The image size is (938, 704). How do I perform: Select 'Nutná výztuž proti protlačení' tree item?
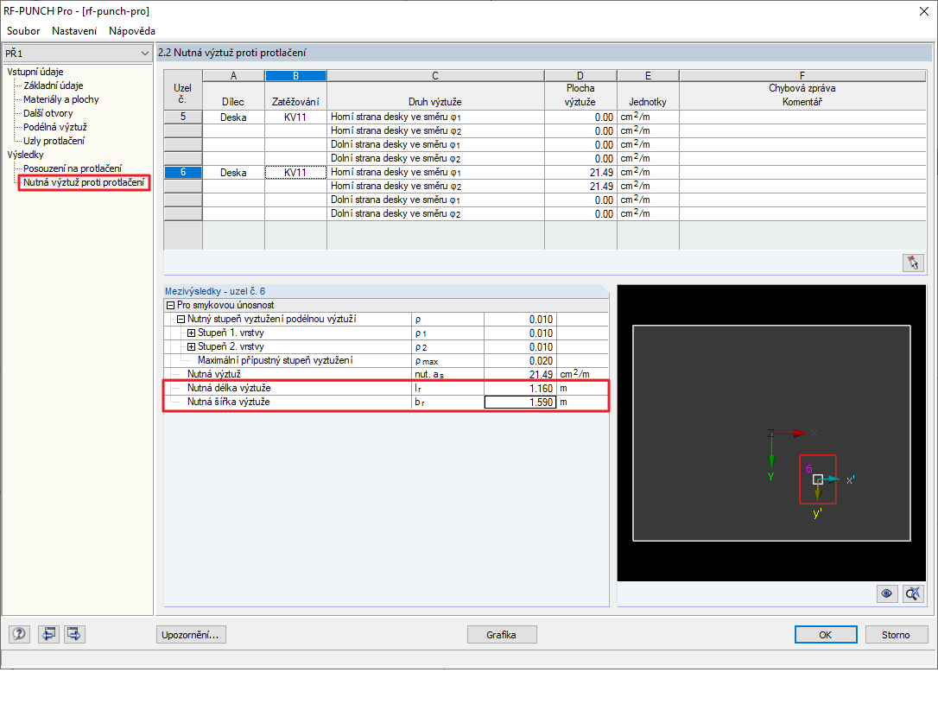click(x=84, y=182)
